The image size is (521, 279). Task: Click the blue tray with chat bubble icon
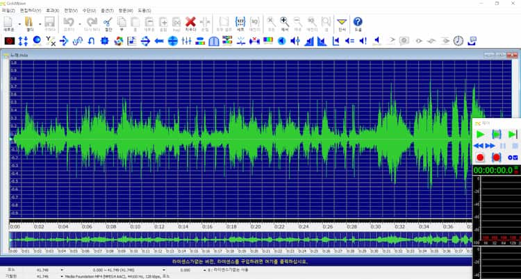pos(472,41)
